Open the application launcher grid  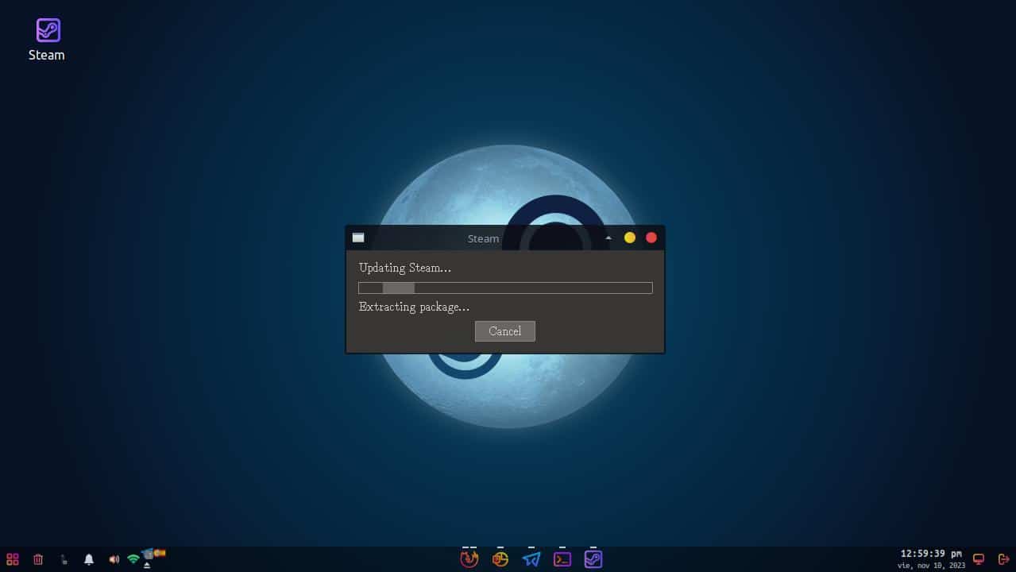[x=13, y=559]
